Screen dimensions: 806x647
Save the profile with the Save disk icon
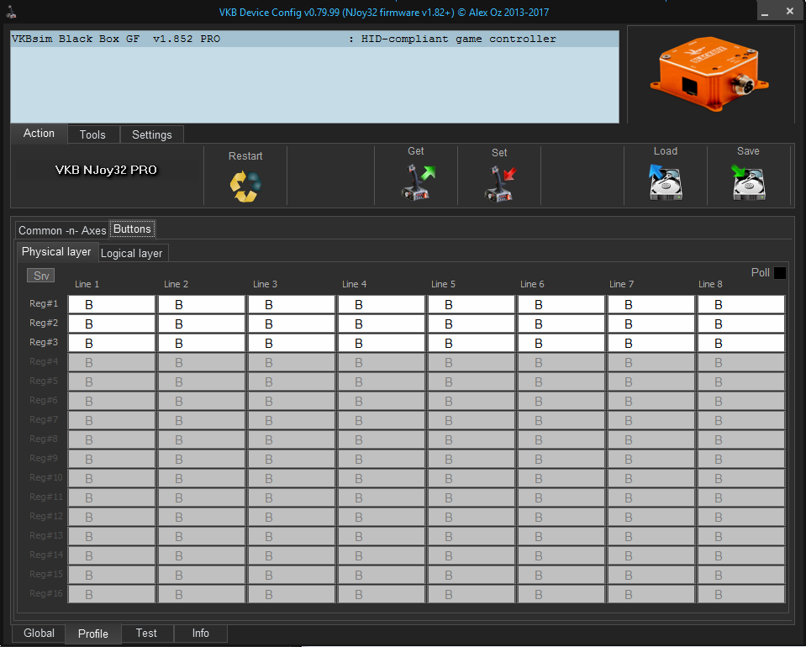click(x=748, y=181)
